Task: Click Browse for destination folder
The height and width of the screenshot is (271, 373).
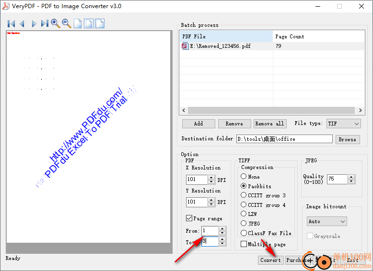Action: [347, 139]
